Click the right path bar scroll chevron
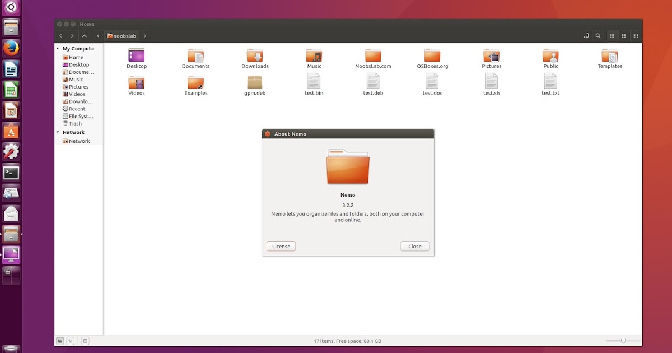672x353 pixels. [144, 36]
